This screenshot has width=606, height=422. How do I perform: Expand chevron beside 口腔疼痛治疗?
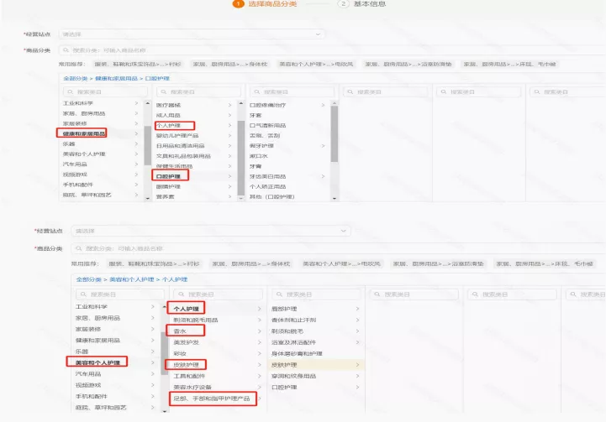tap(323, 105)
